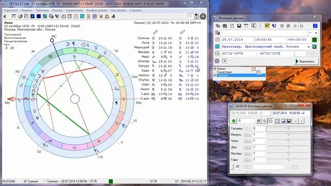Click the date field showing 28.07.2014
This screenshot has width=331, height=186.
coord(237,40)
